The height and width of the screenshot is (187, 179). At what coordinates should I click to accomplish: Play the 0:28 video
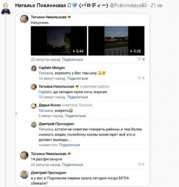[x=117, y=41]
